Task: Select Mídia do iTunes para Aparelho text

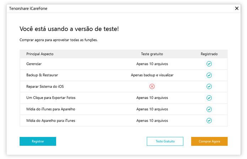Action: click(x=50, y=109)
